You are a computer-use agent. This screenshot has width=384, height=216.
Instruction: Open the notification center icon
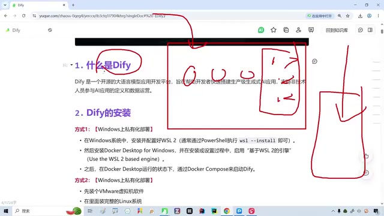tap(376, 211)
